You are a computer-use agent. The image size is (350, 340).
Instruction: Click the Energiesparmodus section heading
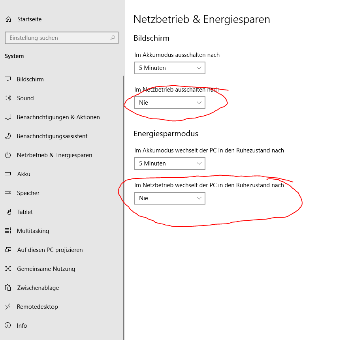tap(166, 133)
